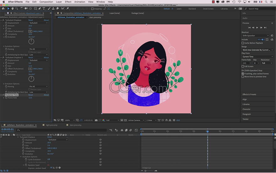Uncheck If caching, play cached frames
The image size is (276, 173).
(243, 74)
